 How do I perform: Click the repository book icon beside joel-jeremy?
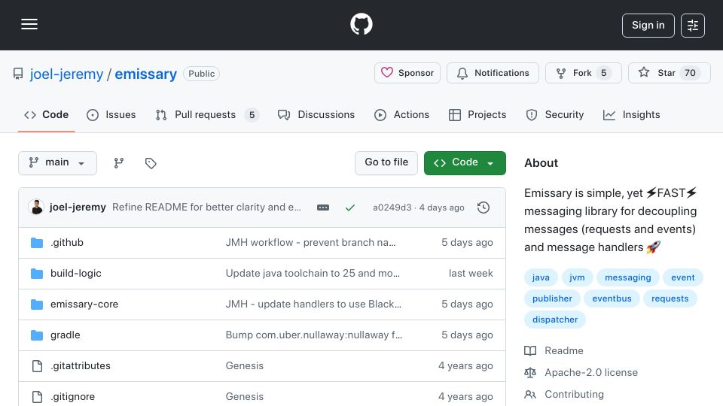(18, 74)
